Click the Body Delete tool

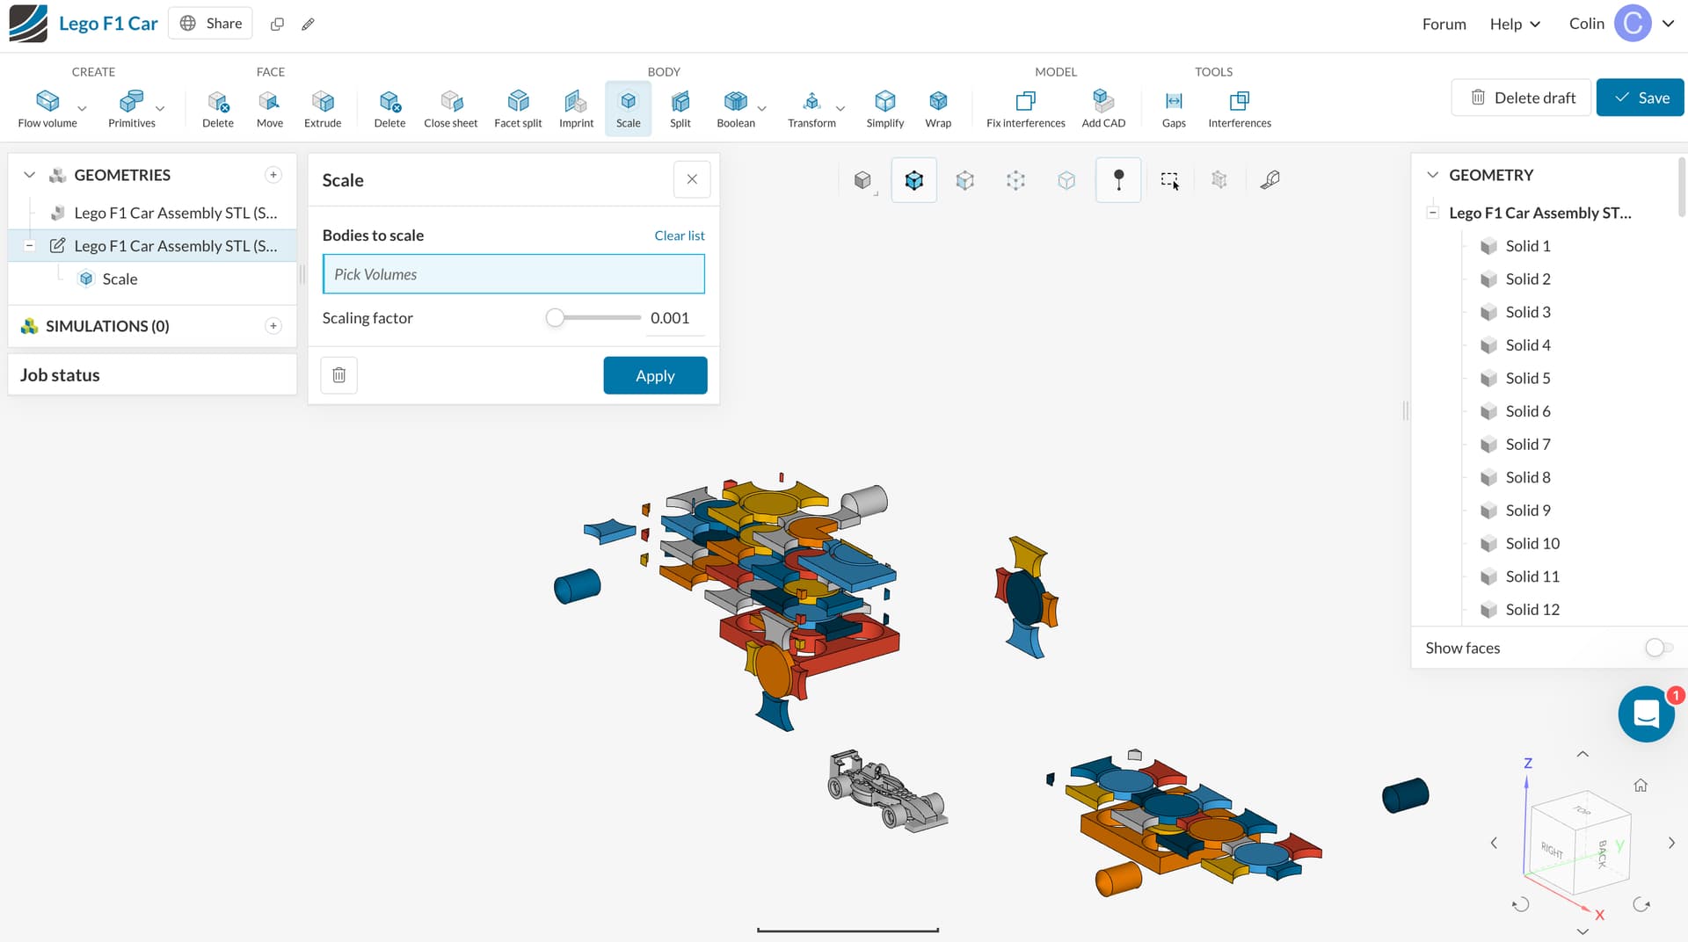point(389,108)
